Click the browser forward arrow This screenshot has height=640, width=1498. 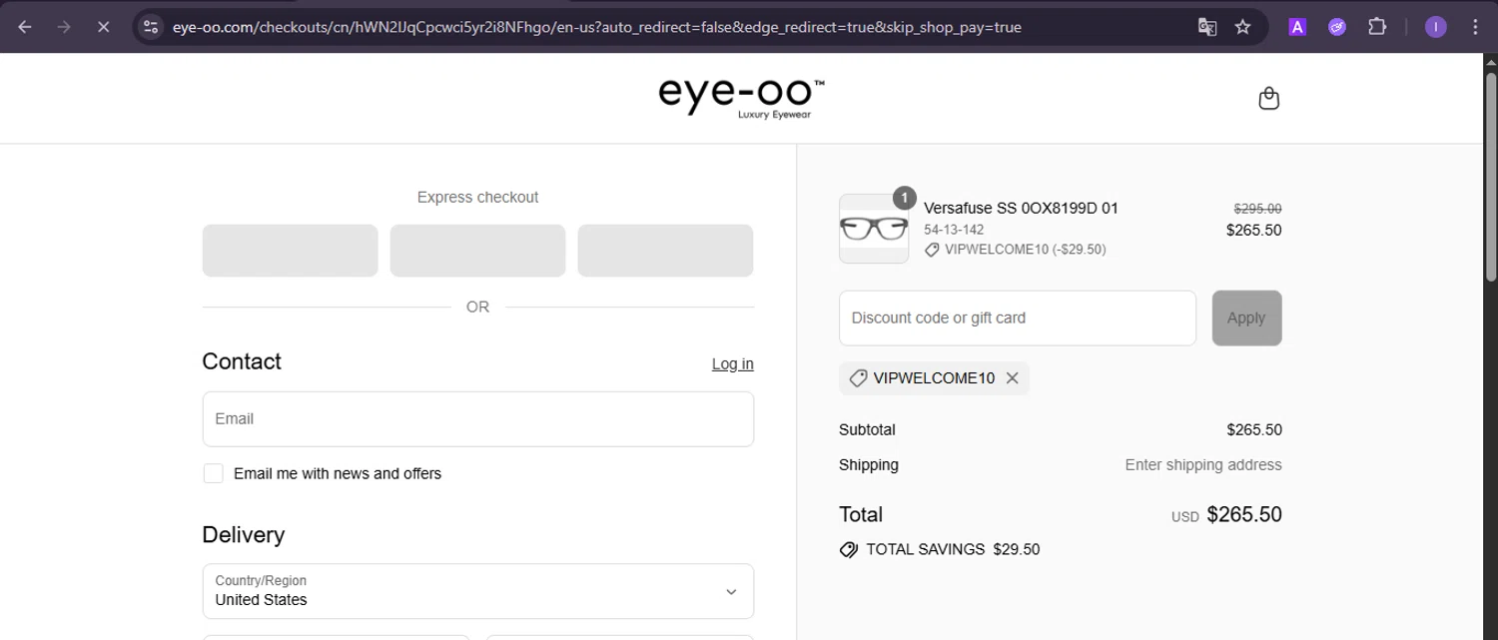64,27
